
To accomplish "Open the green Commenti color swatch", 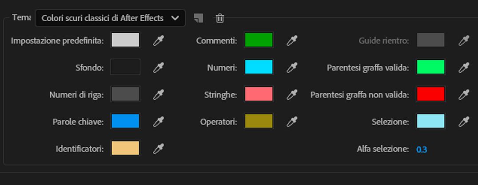I will pyautogui.click(x=259, y=40).
